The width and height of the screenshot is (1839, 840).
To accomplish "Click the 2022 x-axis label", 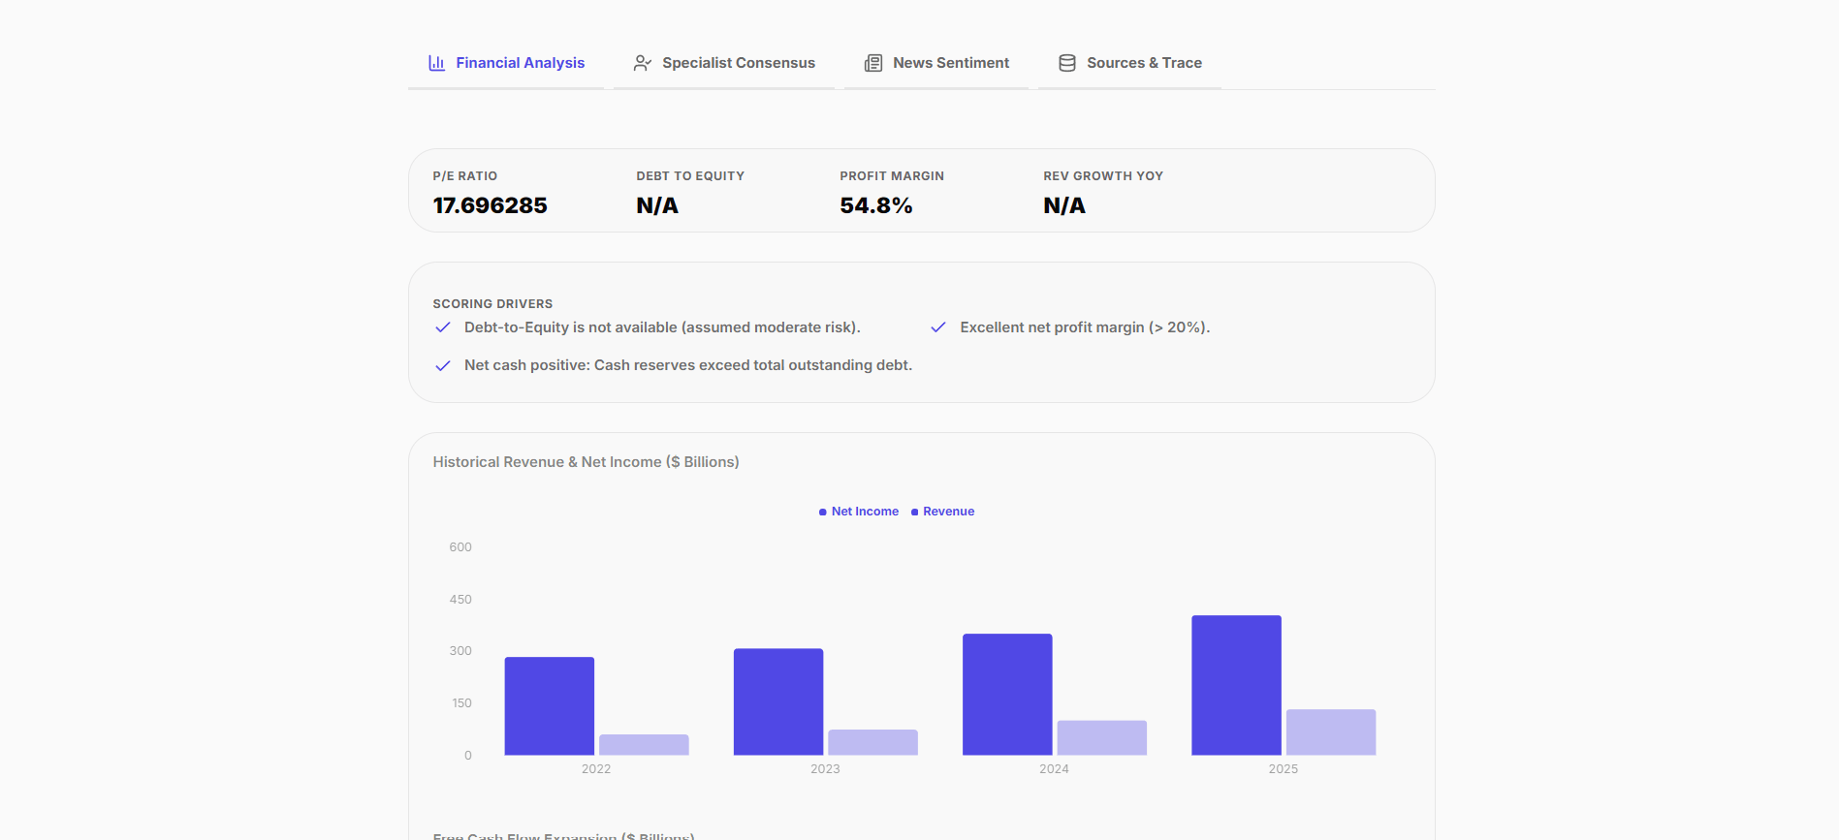I will (x=596, y=769).
